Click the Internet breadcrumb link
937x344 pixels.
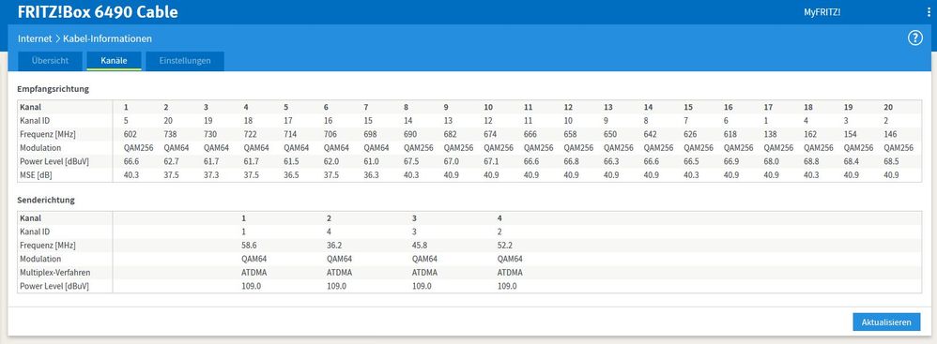click(35, 38)
